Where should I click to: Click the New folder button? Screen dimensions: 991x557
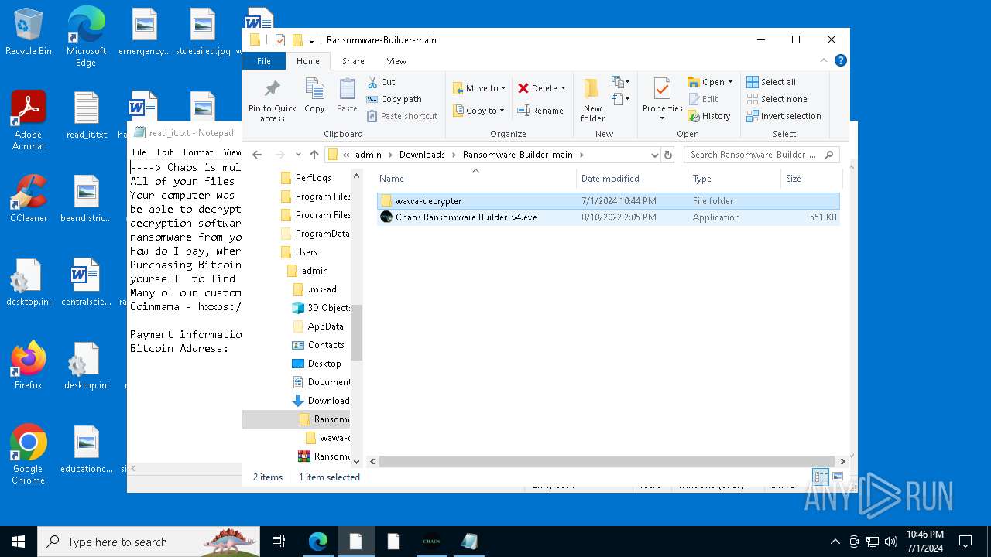point(592,101)
